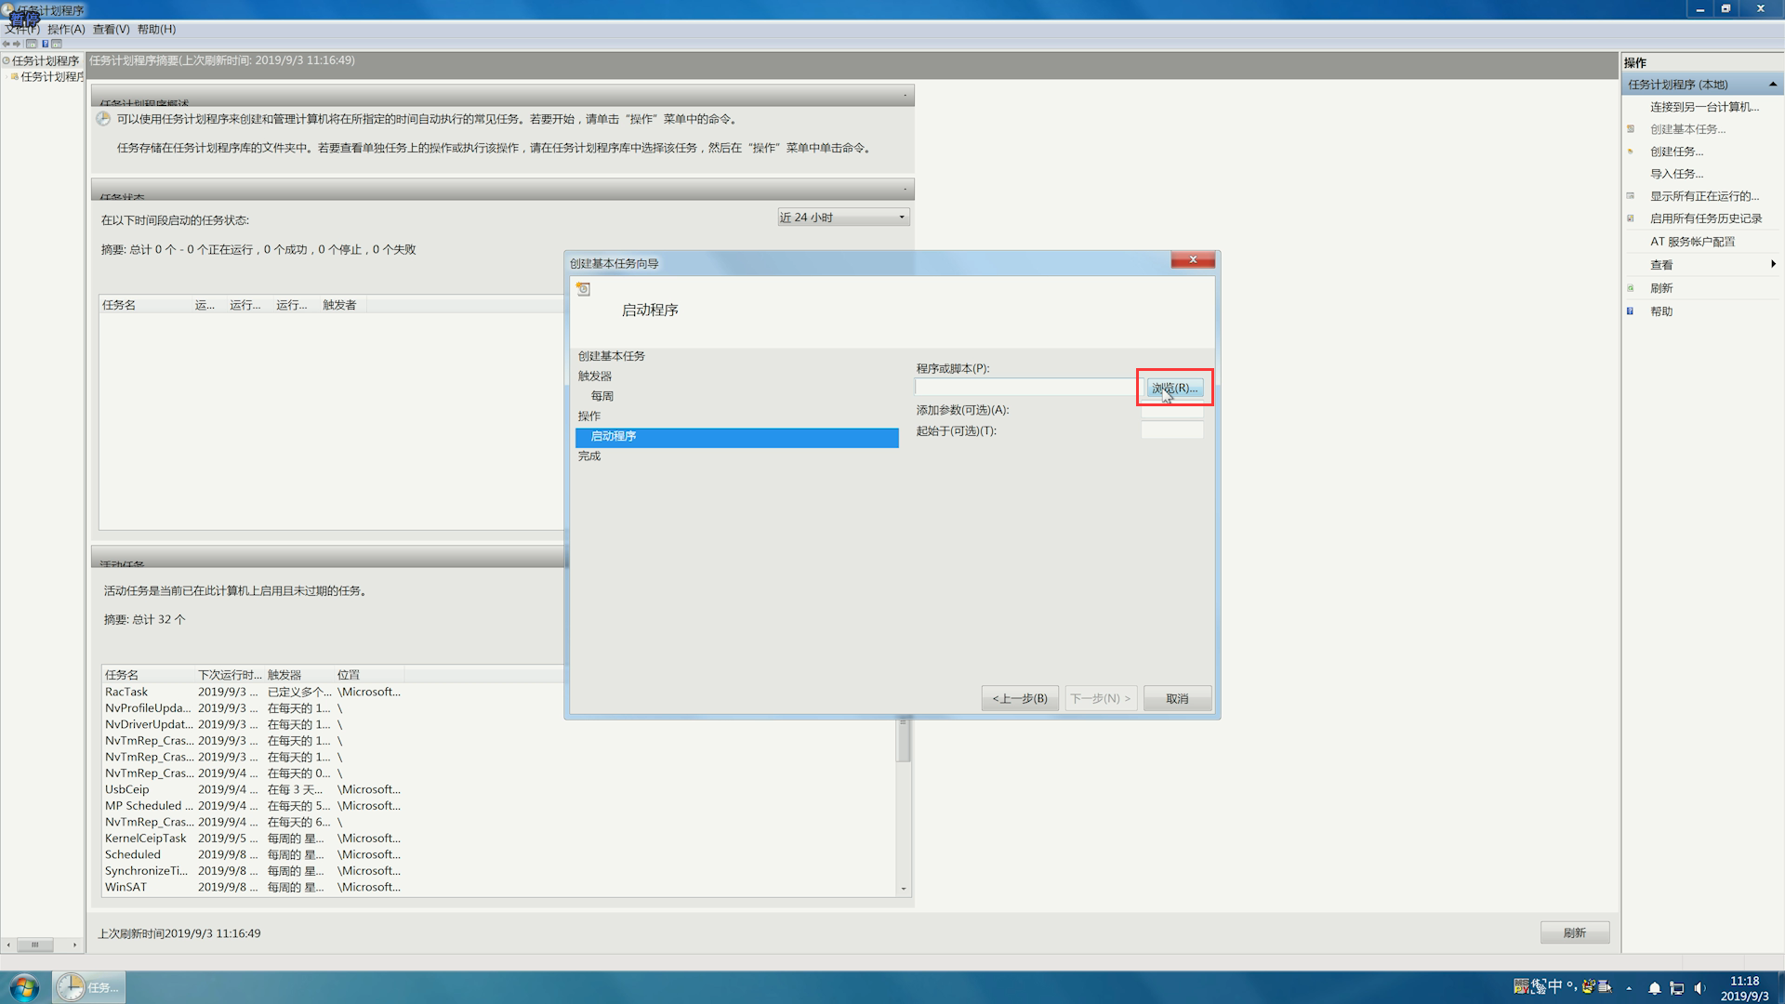Screen dimensions: 1785x1004
Task: Click the clock icon beside the overview text
Action: (x=103, y=119)
